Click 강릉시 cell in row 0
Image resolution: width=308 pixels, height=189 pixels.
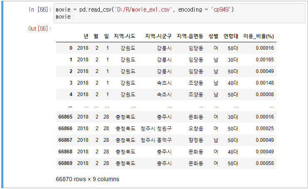pyautogui.click(x=164, y=48)
